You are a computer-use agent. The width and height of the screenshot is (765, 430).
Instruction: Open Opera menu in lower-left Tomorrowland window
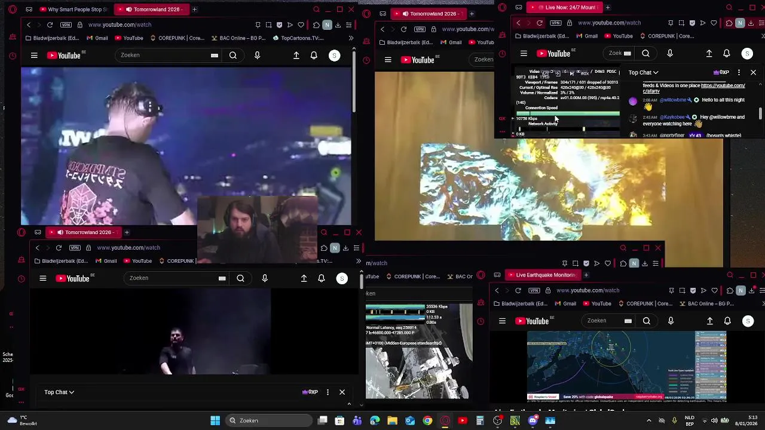[22, 232]
